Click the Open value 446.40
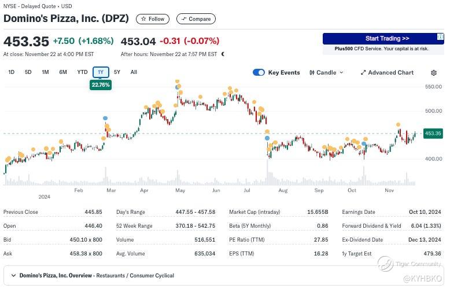This screenshot has height=289, width=450. [x=93, y=225]
